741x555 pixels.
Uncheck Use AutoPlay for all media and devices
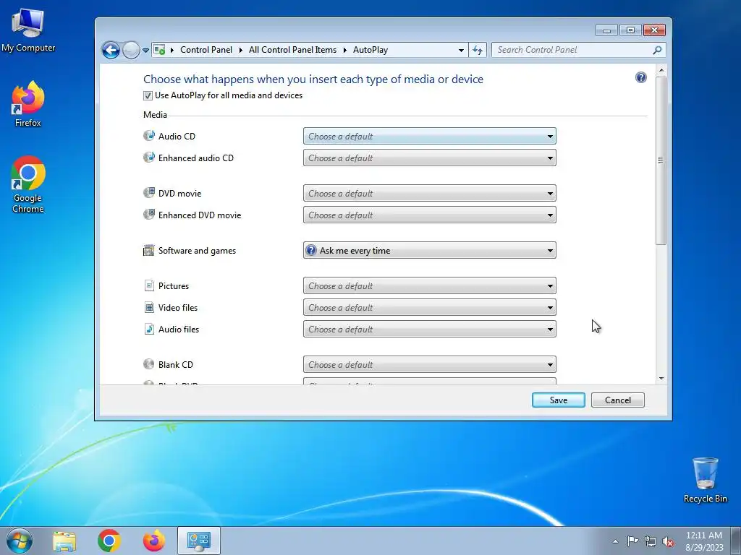[x=148, y=96]
